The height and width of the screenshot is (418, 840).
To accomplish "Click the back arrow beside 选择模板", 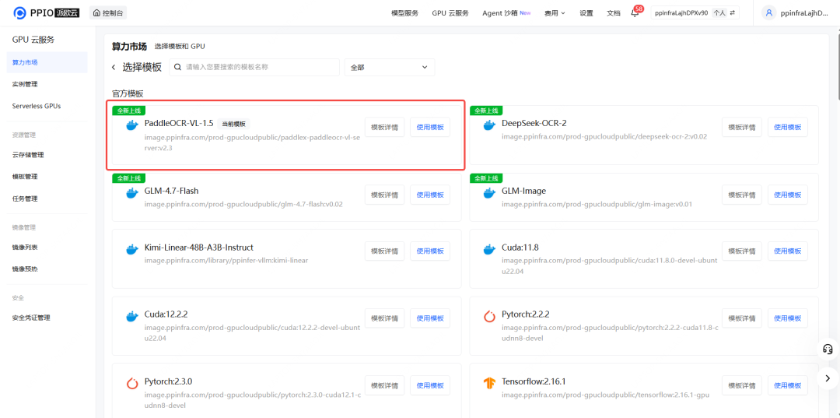I will 114,68.
